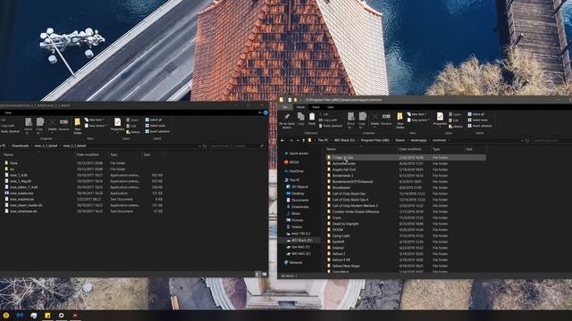572x321 pixels.
Task: Click Copy path in common window ribbon
Action: 327,120
